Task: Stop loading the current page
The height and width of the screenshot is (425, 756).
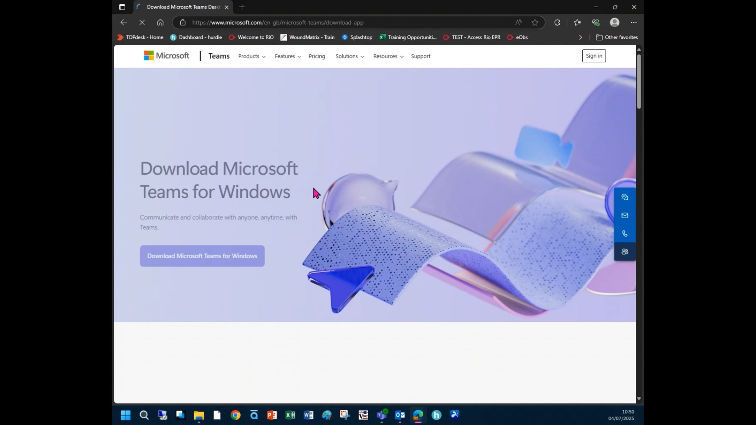Action: (x=142, y=22)
